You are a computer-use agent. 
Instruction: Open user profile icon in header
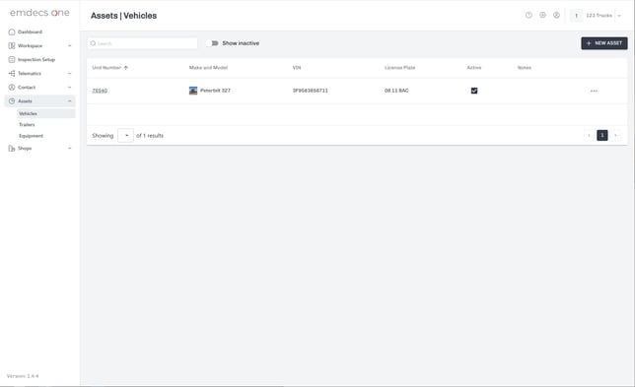pyautogui.click(x=556, y=15)
